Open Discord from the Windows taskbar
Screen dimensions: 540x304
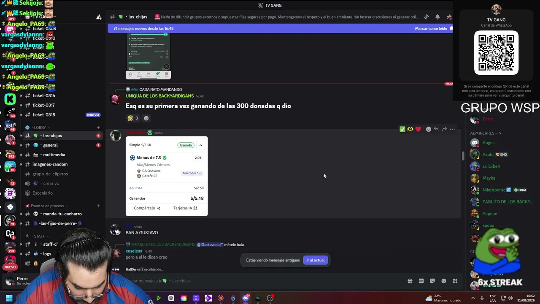coord(246,298)
